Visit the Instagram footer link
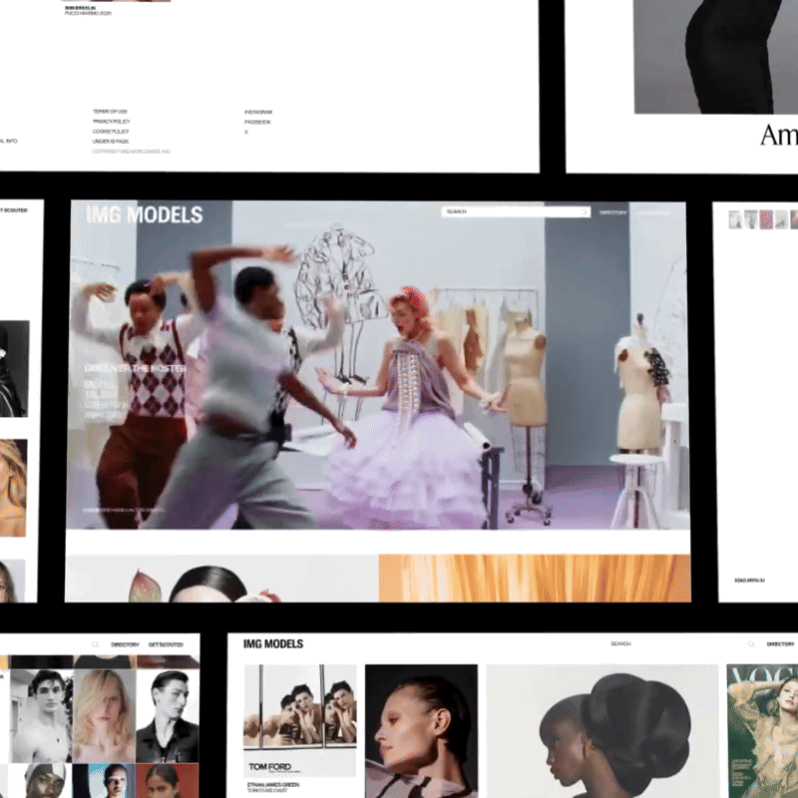 tap(257, 112)
